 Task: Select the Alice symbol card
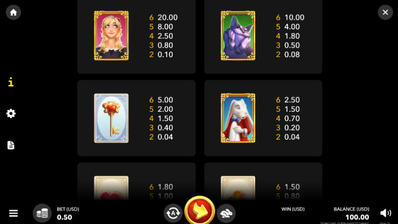coord(111,35)
